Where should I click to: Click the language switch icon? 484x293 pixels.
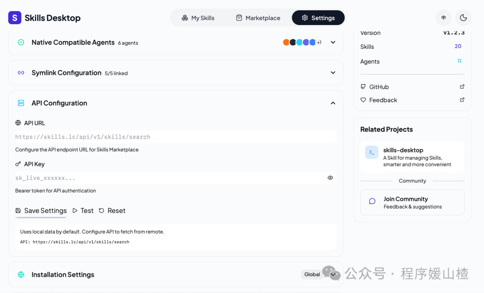[443, 17]
